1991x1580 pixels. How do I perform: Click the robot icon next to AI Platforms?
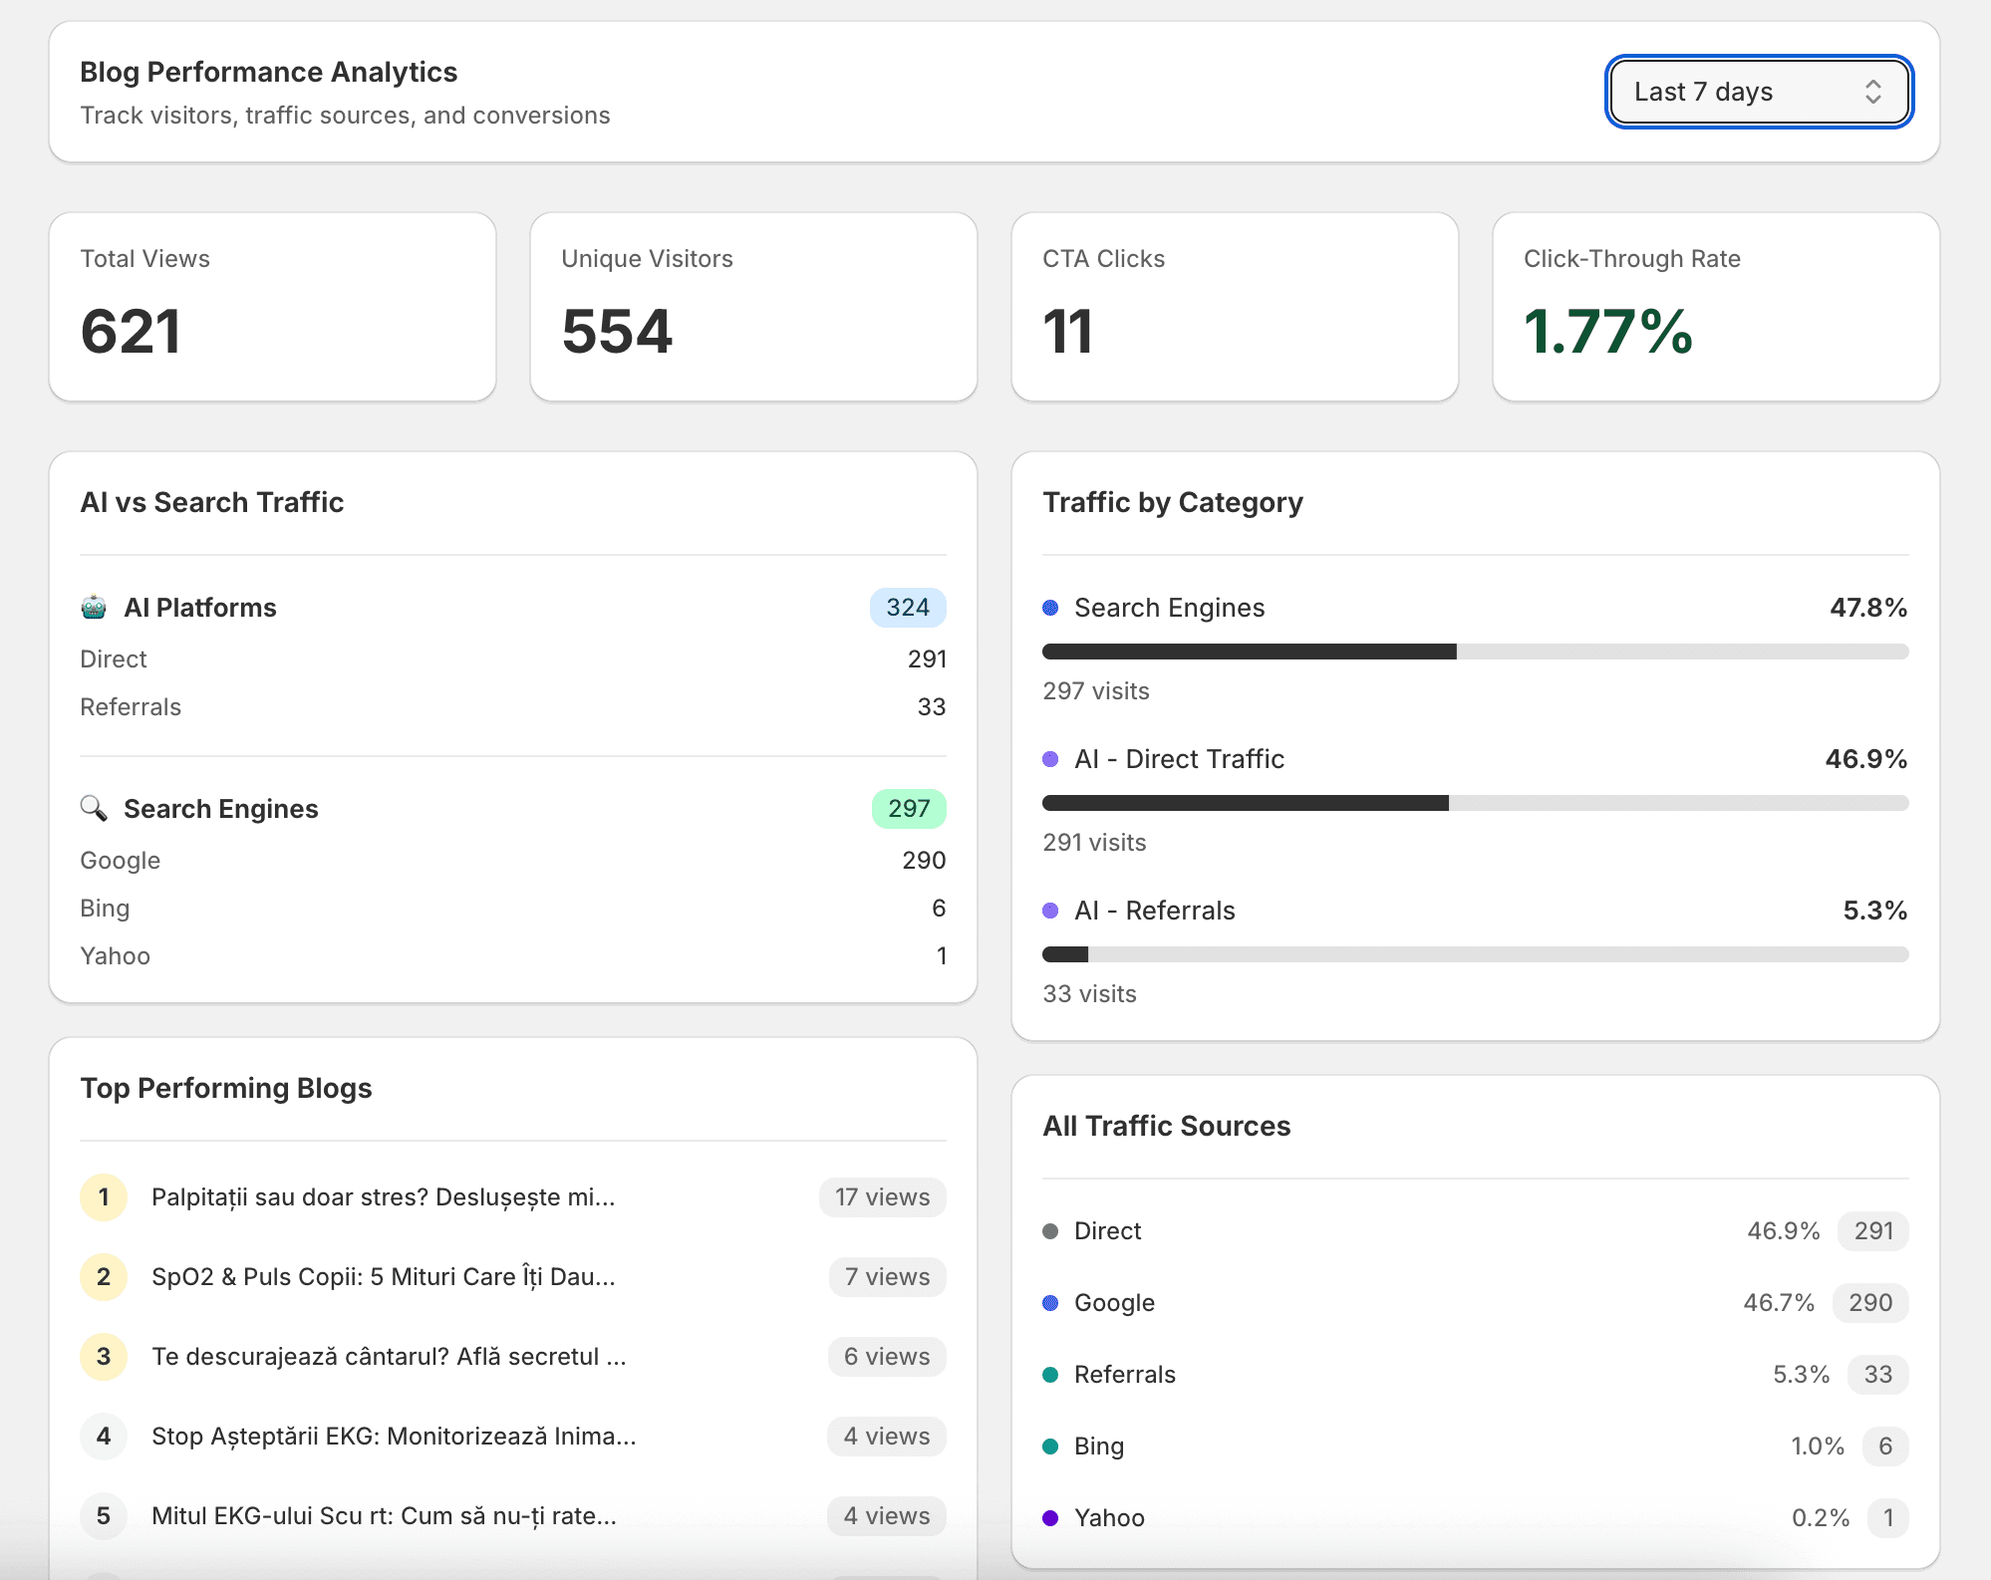pyautogui.click(x=95, y=607)
